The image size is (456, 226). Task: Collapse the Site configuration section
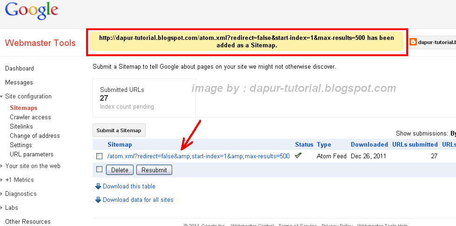click(2, 97)
